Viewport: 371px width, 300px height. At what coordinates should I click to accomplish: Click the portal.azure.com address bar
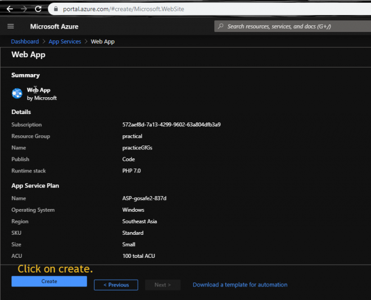click(x=210, y=9)
